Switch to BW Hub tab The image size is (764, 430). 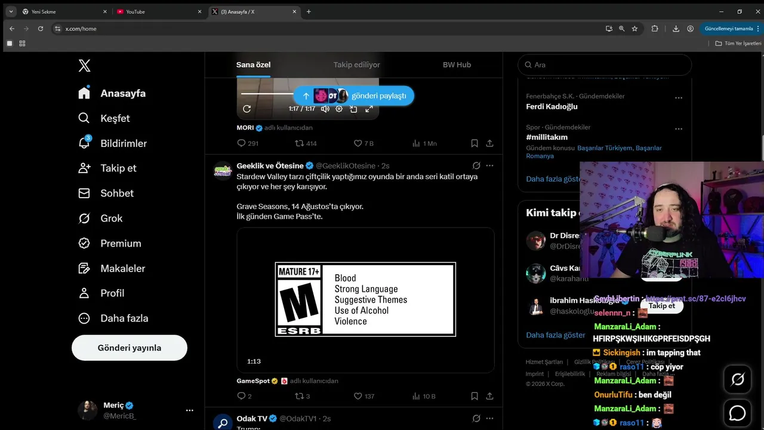[x=457, y=64]
